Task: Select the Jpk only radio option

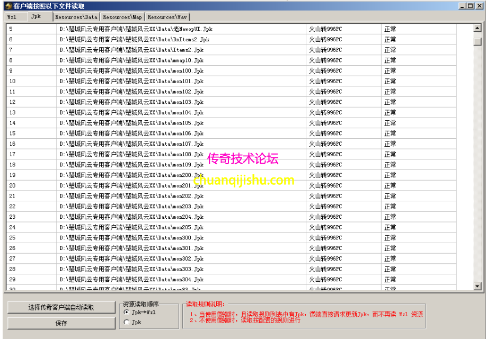Action: (127, 322)
